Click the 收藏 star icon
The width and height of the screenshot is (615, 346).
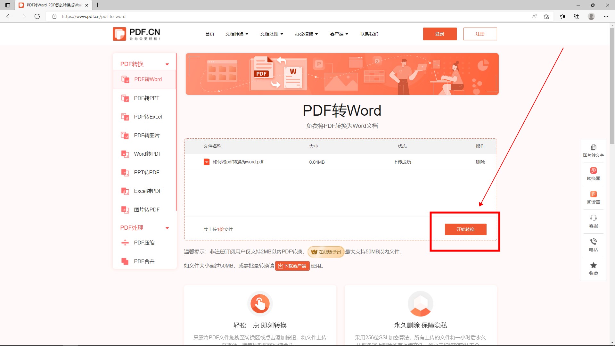(x=593, y=265)
